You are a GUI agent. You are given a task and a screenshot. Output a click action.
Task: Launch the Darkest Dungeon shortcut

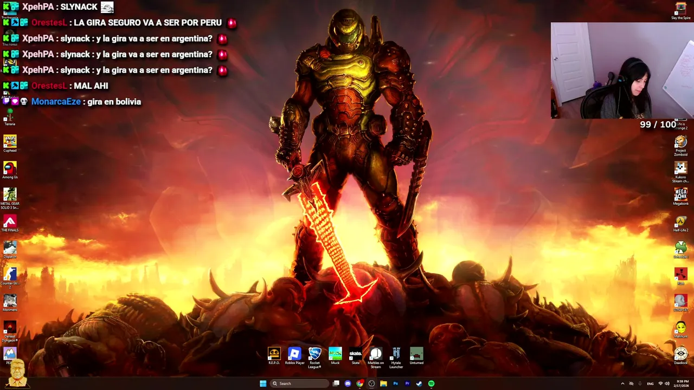click(x=10, y=331)
